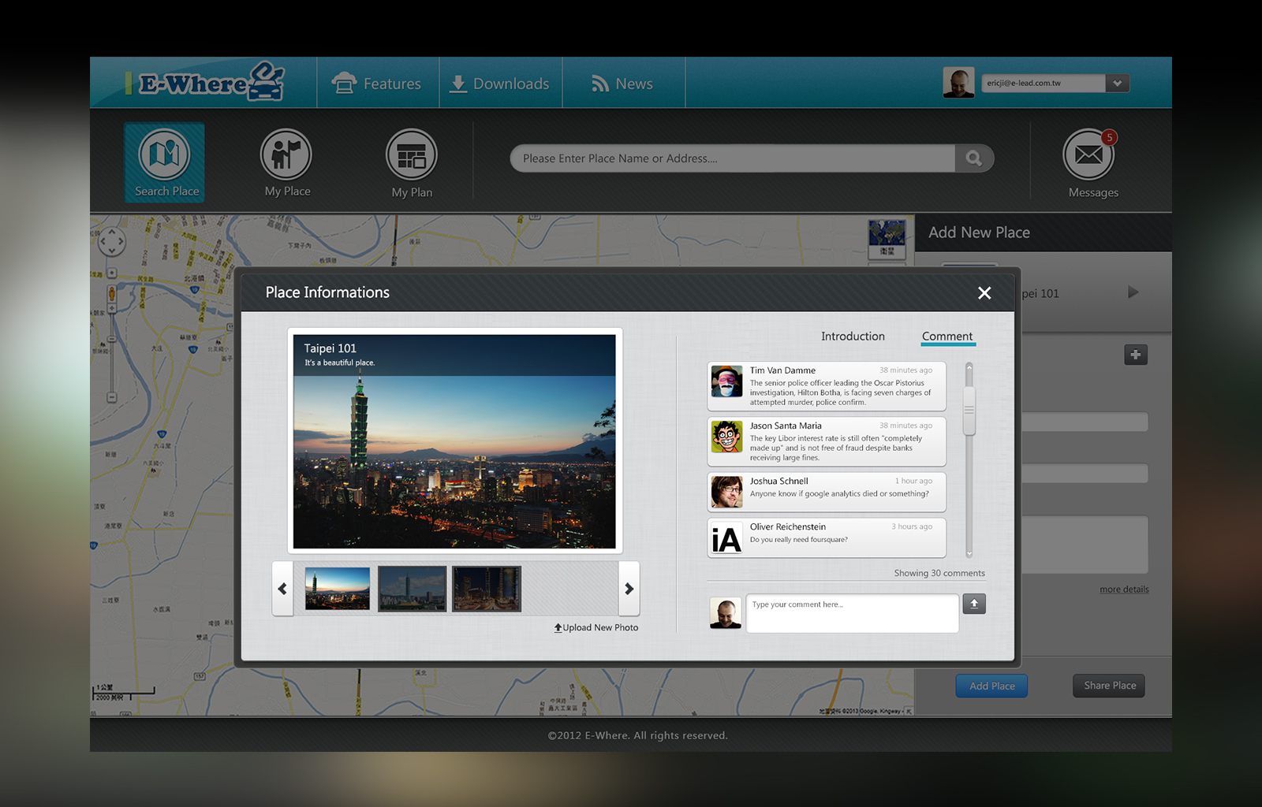Viewport: 1262px width, 807px height.
Task: Click the map pan navigation control
Action: (x=111, y=242)
